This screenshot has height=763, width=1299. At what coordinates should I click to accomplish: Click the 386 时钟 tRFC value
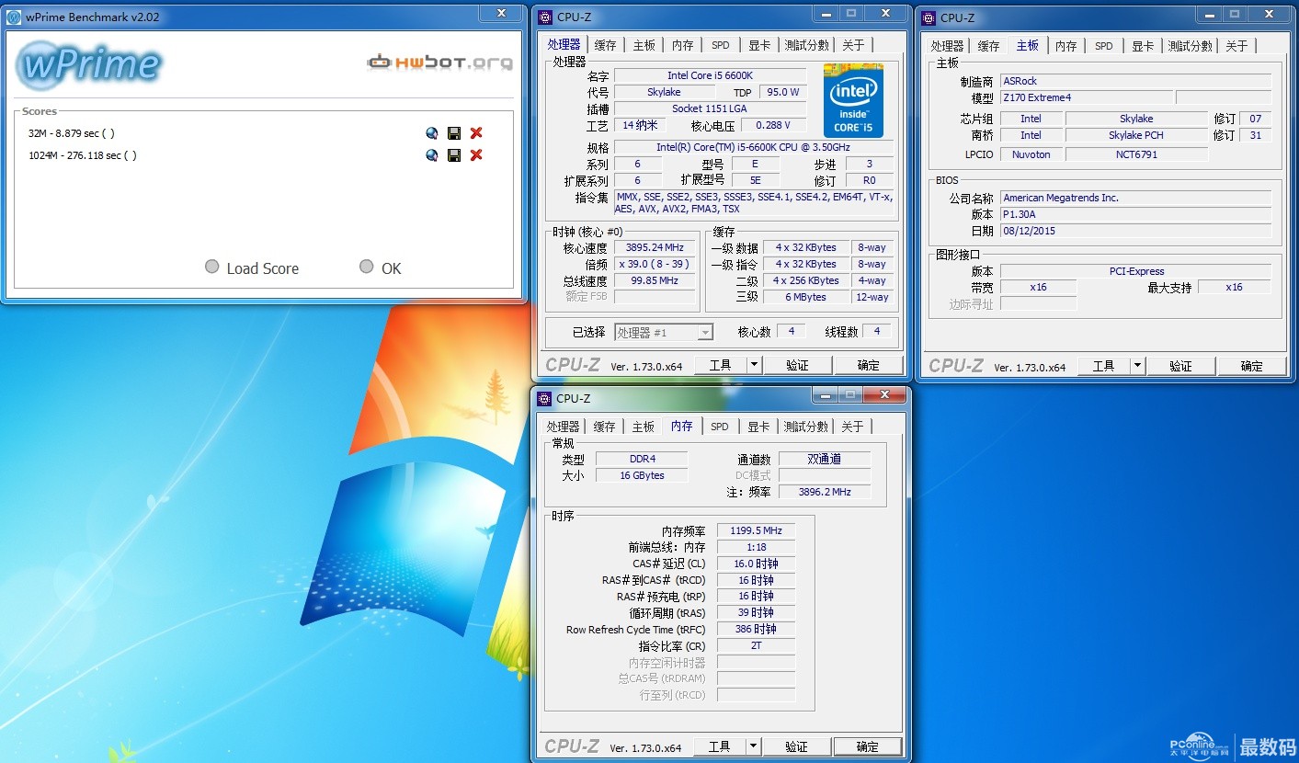[x=756, y=630]
